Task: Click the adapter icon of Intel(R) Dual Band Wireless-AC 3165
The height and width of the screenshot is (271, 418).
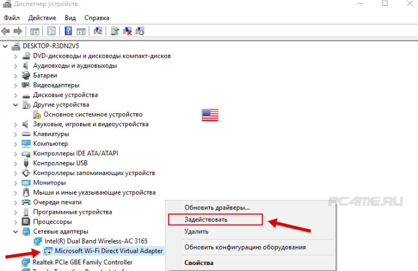Action: coord(38,241)
